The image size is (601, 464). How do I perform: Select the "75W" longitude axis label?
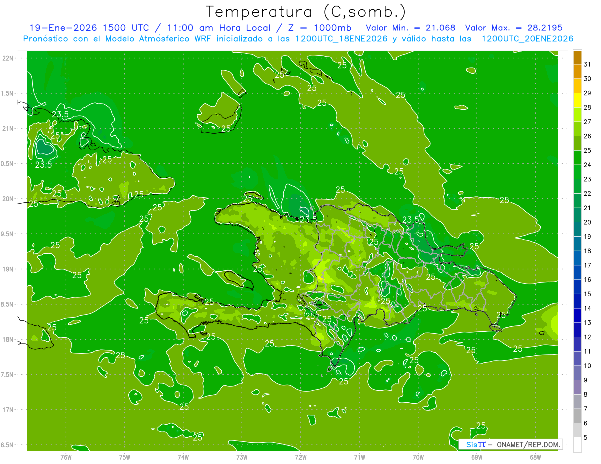(x=124, y=457)
